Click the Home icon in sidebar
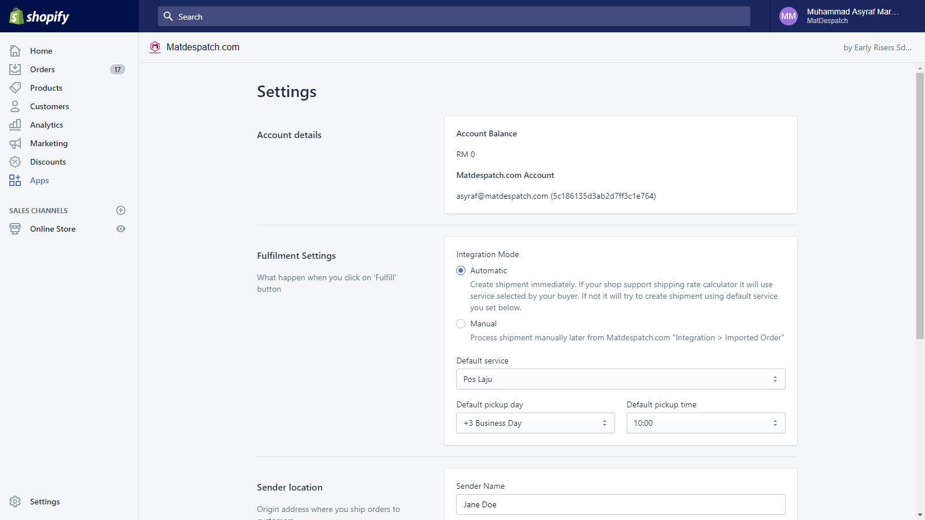Viewport: 925px width, 520px height. [15, 51]
